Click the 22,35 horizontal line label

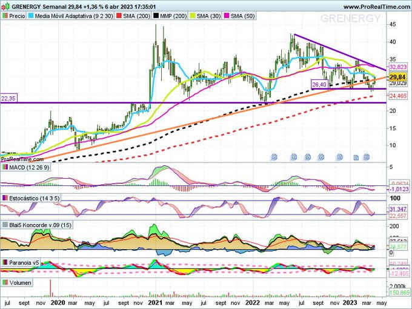pyautogui.click(x=8, y=99)
